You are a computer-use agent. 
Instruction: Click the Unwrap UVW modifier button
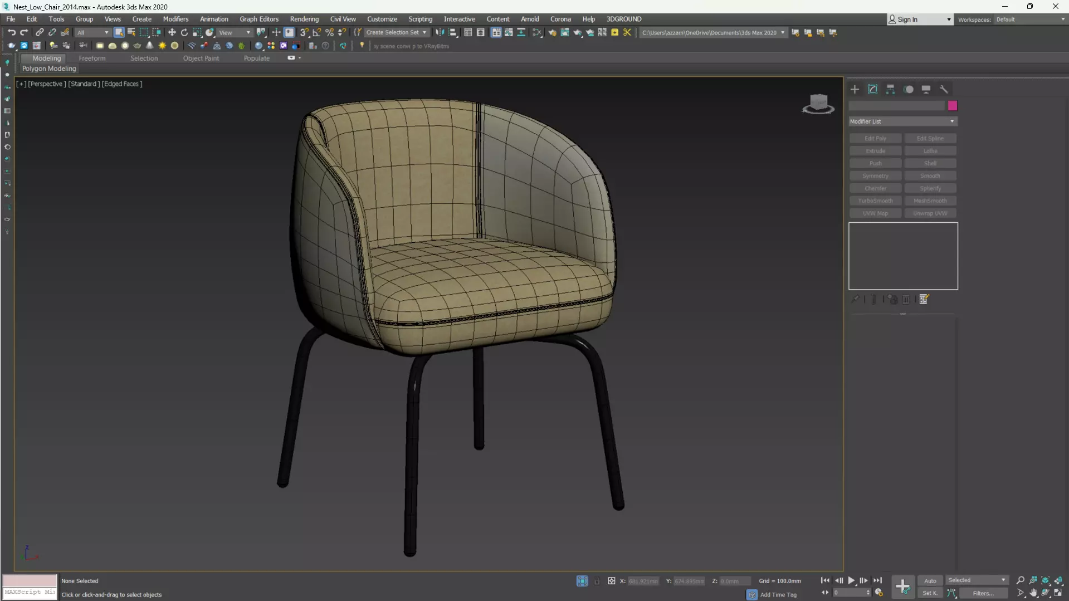pos(930,213)
